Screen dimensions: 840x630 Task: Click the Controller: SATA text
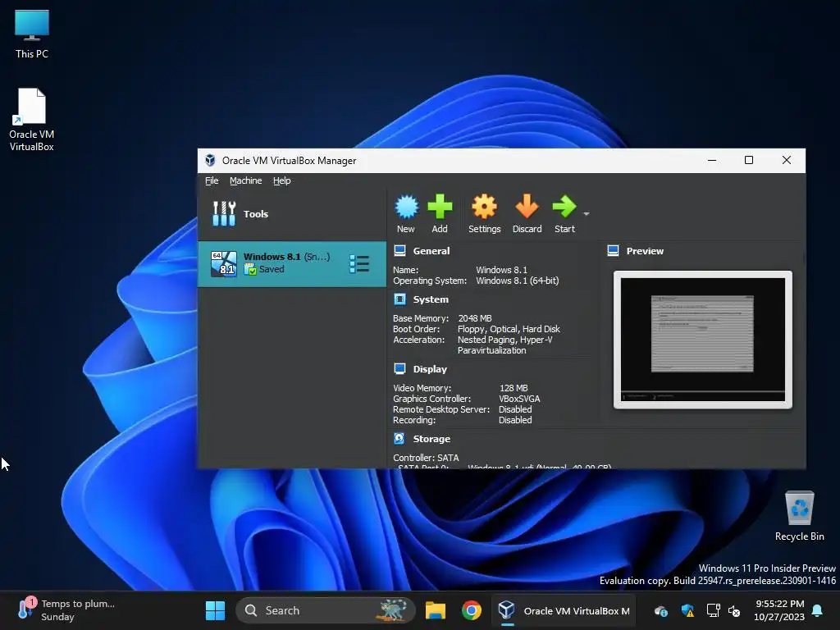click(426, 458)
